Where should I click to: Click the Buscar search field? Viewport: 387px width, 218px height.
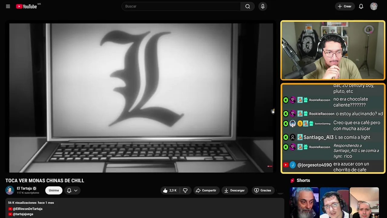coord(181,6)
